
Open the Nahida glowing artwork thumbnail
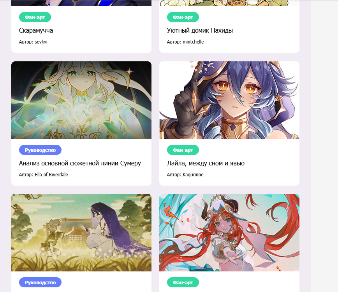point(81,100)
